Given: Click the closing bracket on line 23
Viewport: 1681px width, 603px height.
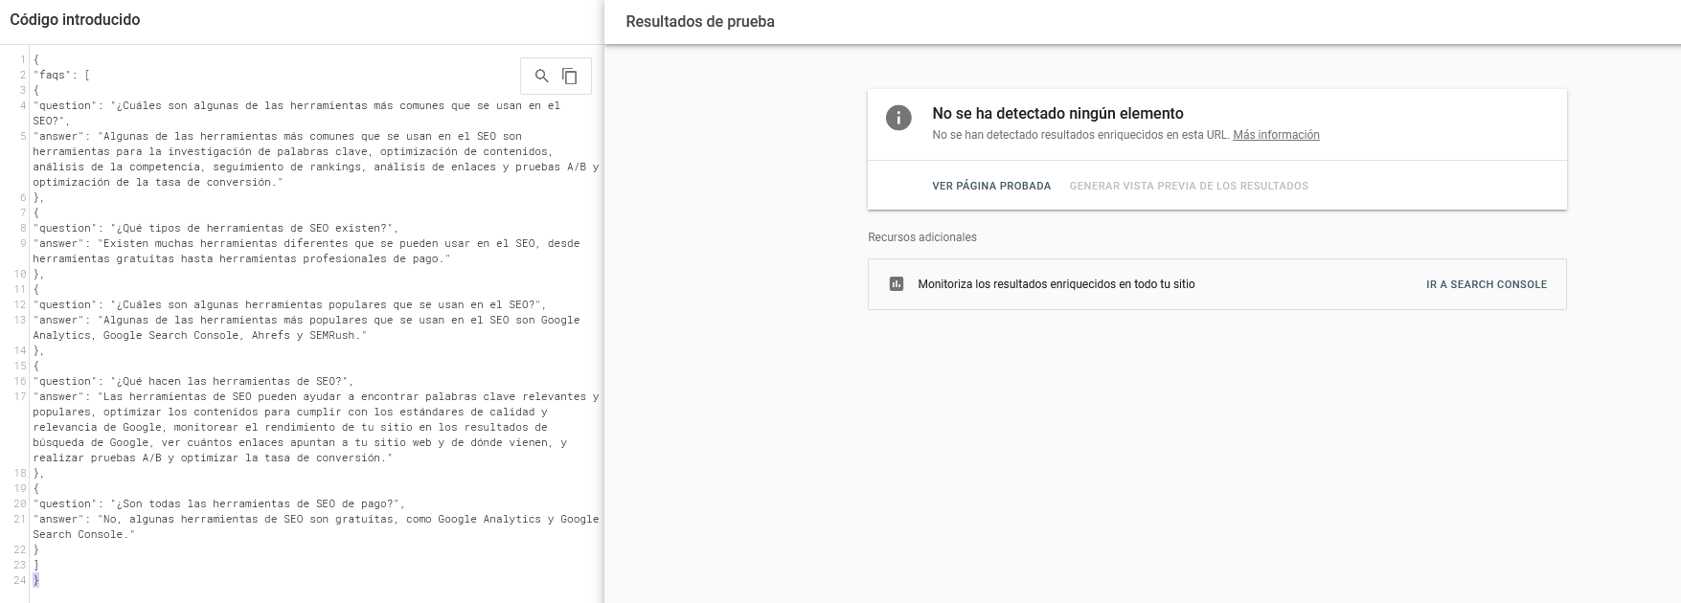Looking at the screenshot, I should pyautogui.click(x=36, y=565).
